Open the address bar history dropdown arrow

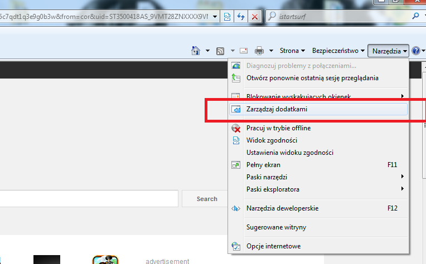215,17
